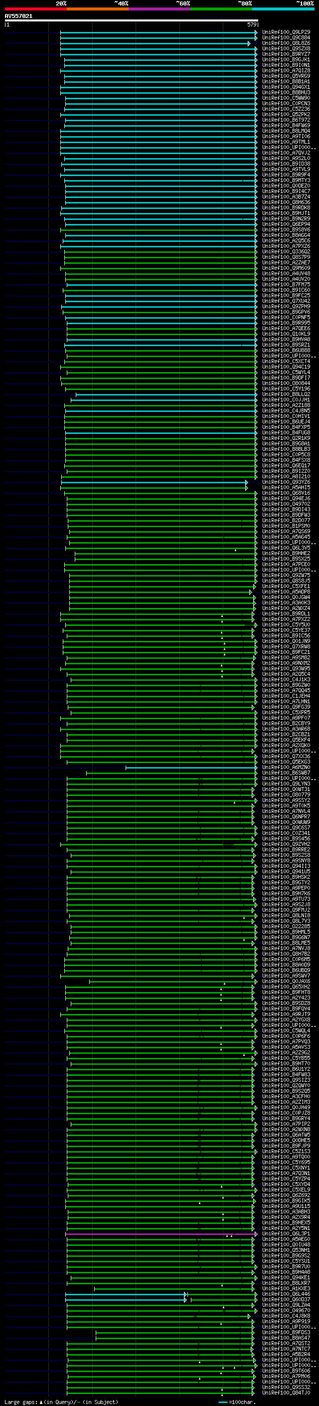This screenshot has width=319, height=1406.
Task: Click label UniRef100_A7QIZ8
Action: [x=286, y=70]
